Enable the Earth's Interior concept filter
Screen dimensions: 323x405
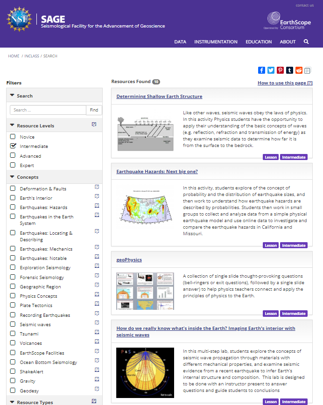coord(13,197)
